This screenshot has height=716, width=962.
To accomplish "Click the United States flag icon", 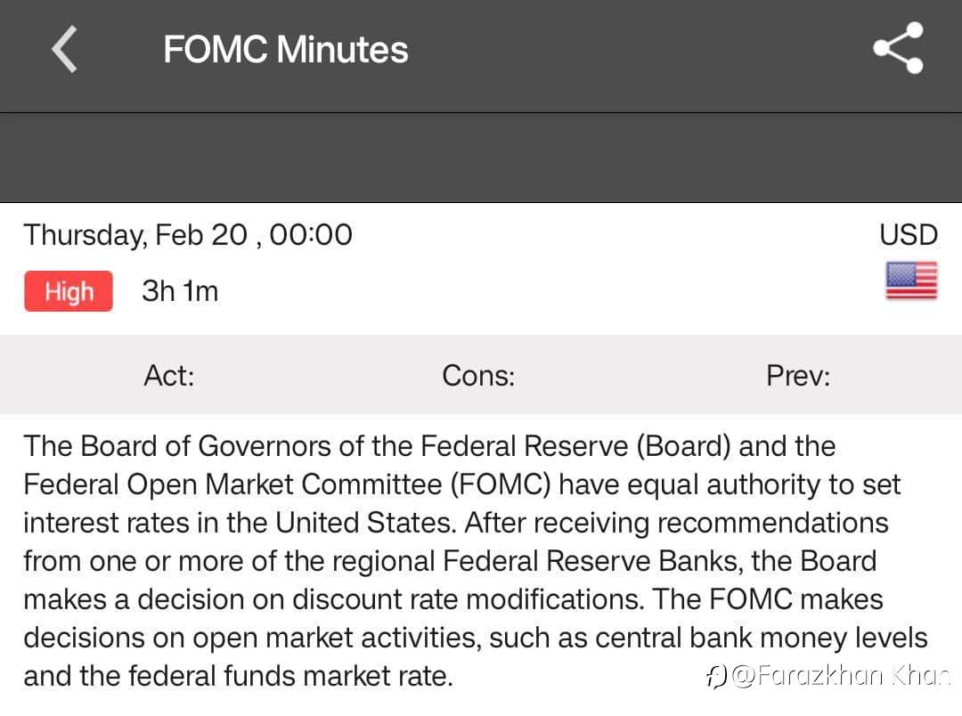I will point(910,281).
